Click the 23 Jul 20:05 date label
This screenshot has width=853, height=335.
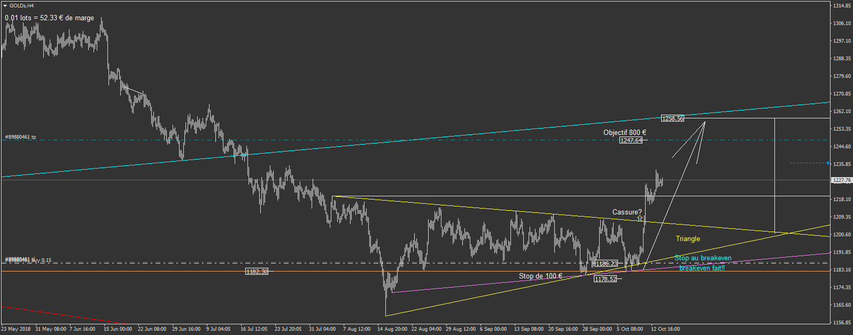(288, 329)
